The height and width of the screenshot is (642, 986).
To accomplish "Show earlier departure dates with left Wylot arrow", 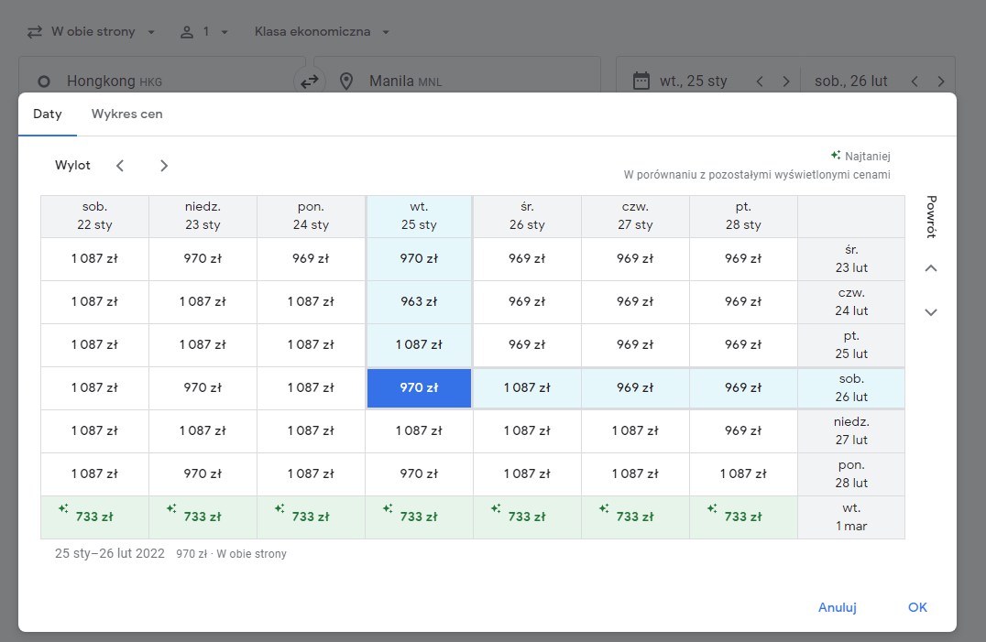I will [120, 165].
